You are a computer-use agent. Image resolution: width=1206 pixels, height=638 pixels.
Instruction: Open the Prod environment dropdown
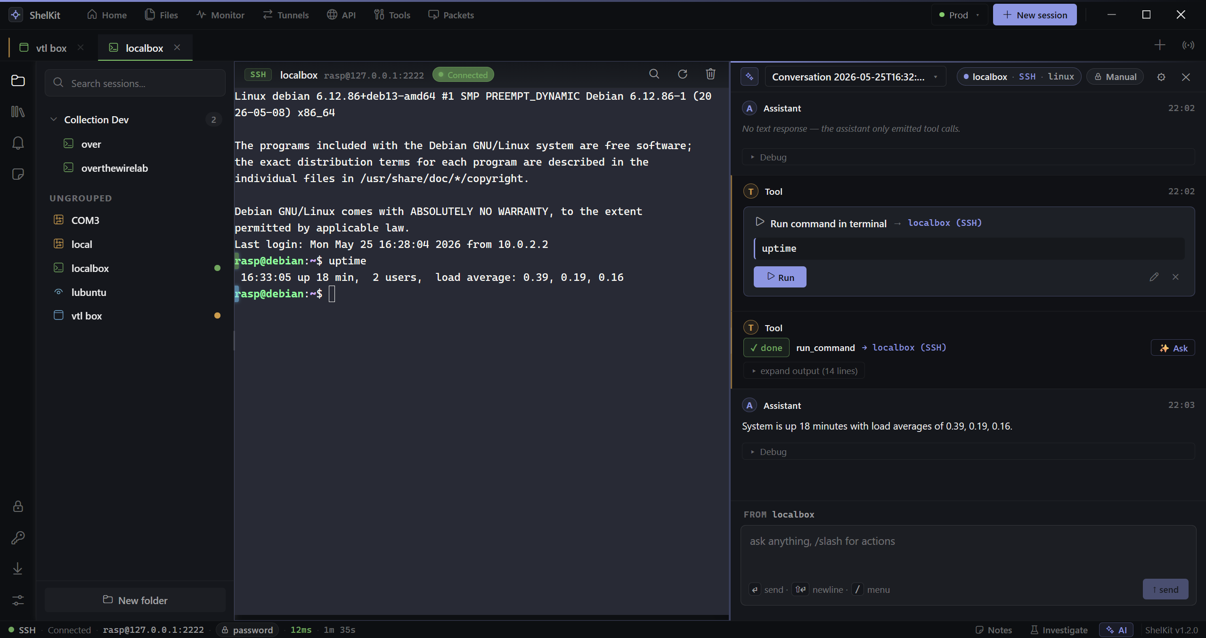pos(959,15)
